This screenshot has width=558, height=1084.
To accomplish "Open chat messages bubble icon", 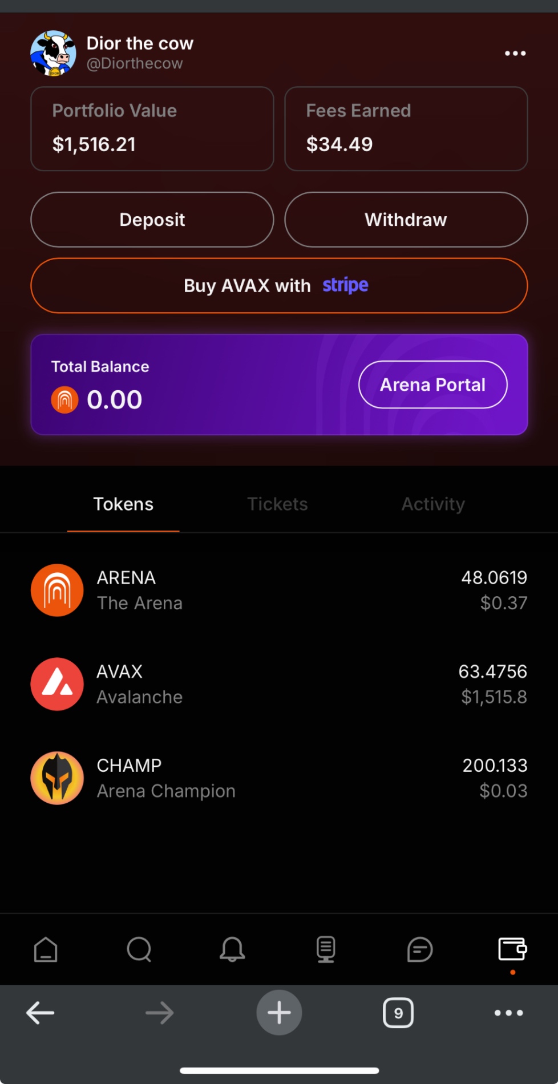I will [420, 950].
